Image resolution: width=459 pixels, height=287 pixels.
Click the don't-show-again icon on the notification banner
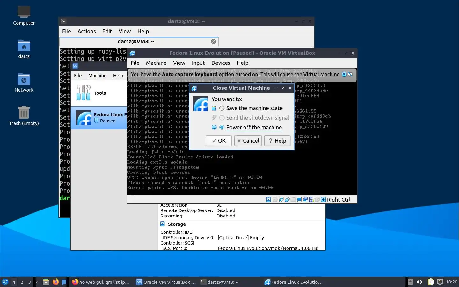(350, 74)
